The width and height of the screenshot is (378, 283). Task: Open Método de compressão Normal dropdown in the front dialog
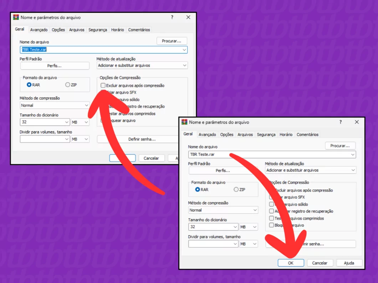tap(255, 210)
